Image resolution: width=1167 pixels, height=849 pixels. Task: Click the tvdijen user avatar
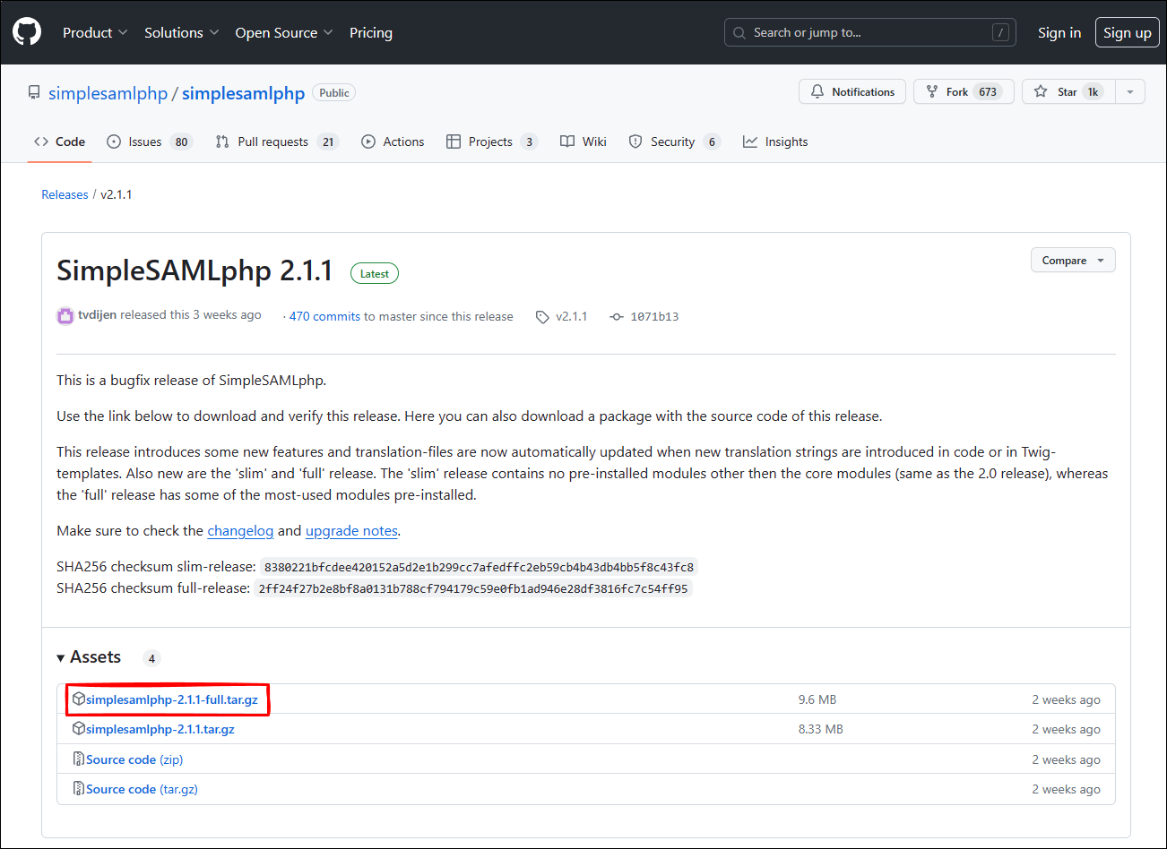point(65,315)
